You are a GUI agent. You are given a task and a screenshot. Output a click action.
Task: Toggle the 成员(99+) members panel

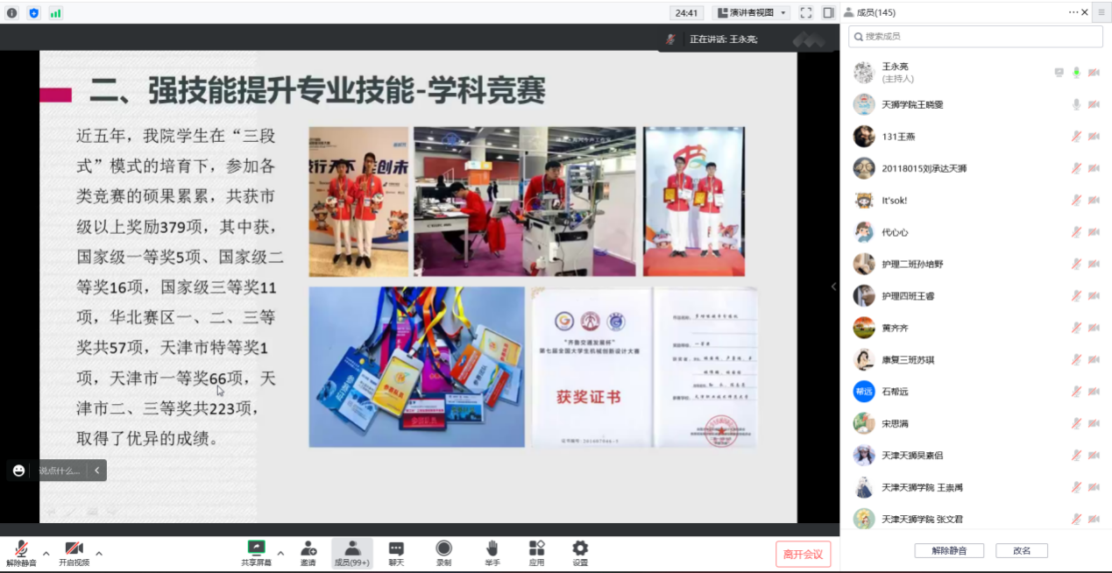352,553
